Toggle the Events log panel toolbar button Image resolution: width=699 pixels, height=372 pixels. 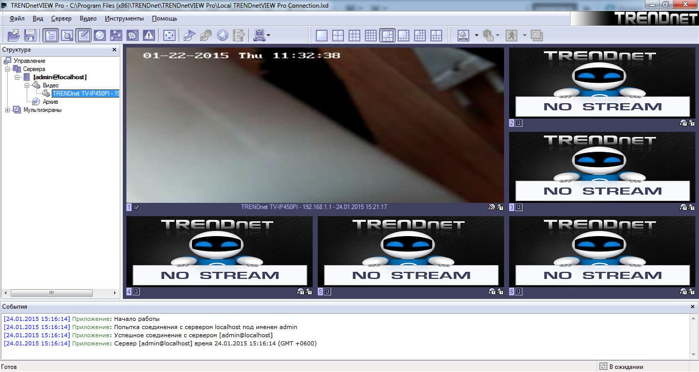click(83, 35)
